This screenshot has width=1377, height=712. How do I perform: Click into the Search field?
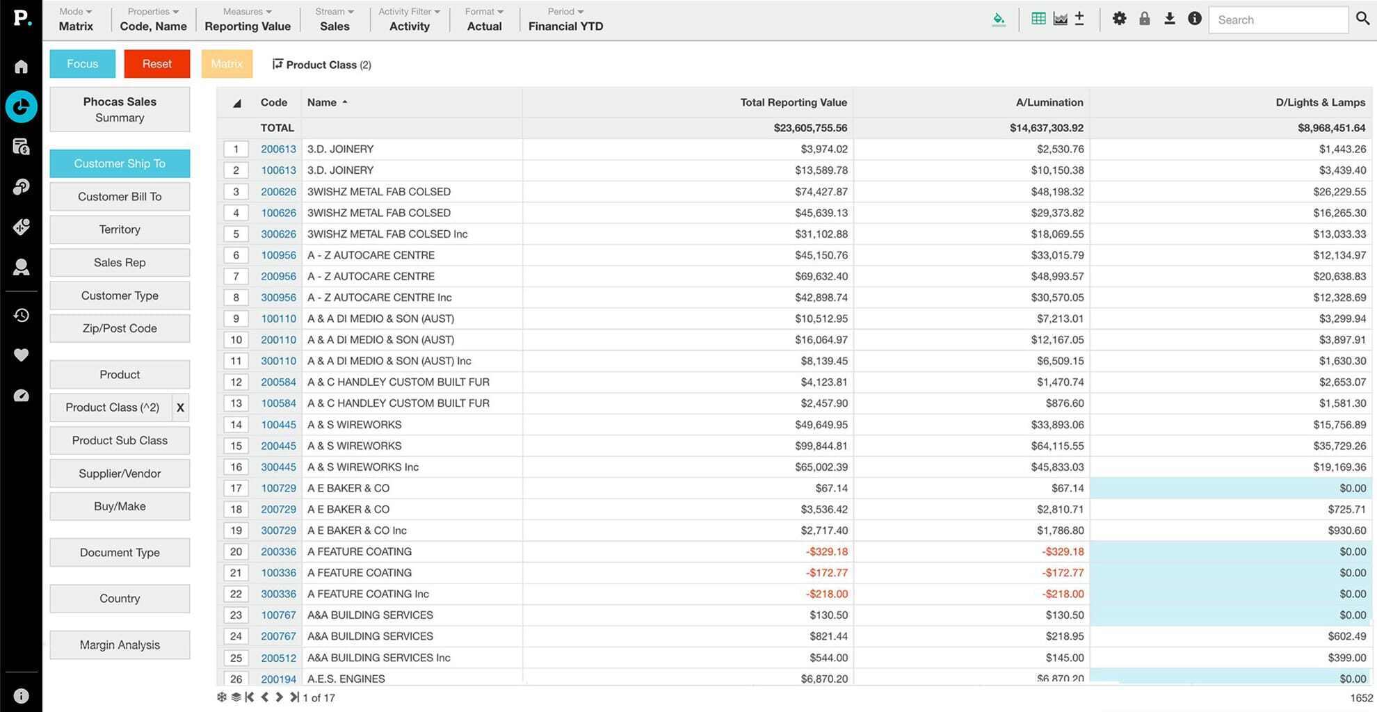tap(1278, 20)
